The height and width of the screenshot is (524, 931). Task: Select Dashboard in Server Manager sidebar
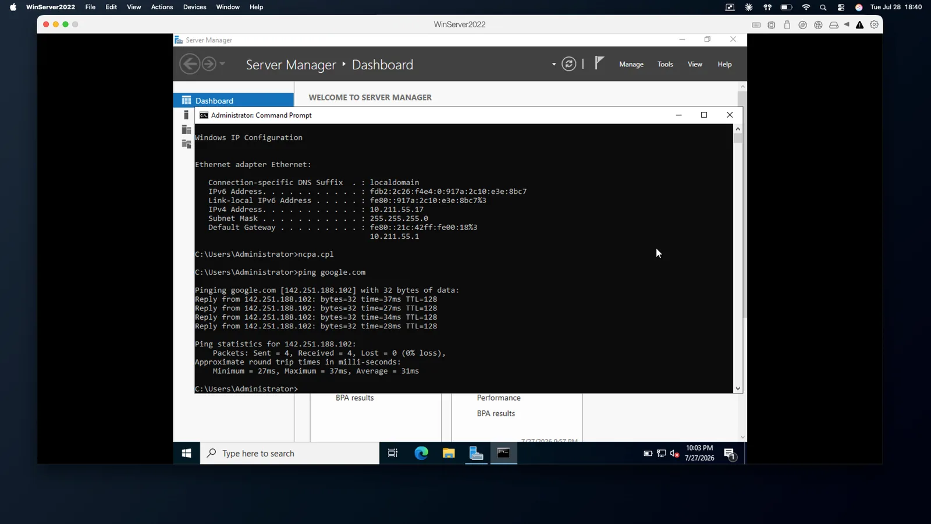pos(233,100)
